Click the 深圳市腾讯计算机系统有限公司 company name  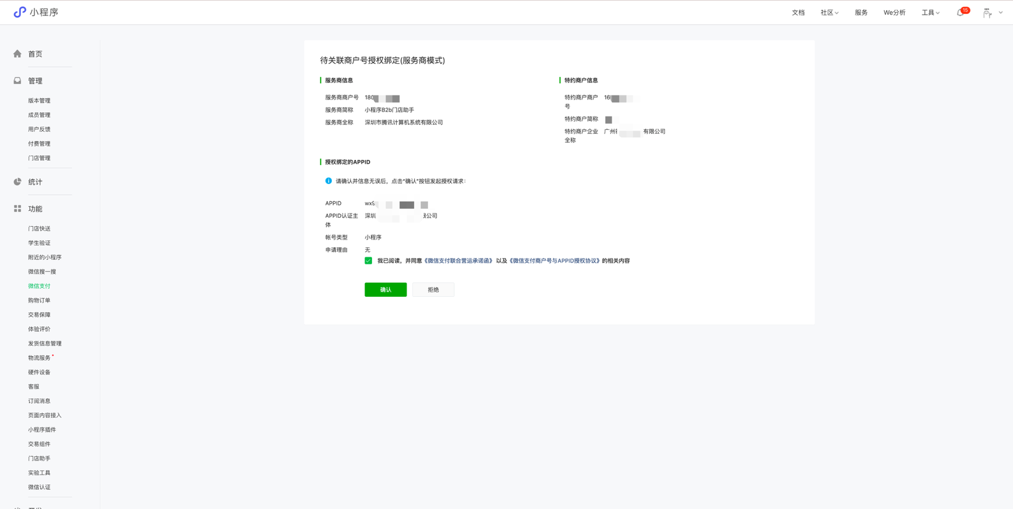[x=404, y=122]
